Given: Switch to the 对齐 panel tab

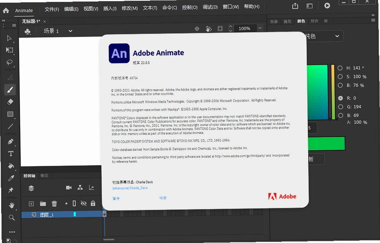Looking at the screenshot, I should [x=315, y=21].
